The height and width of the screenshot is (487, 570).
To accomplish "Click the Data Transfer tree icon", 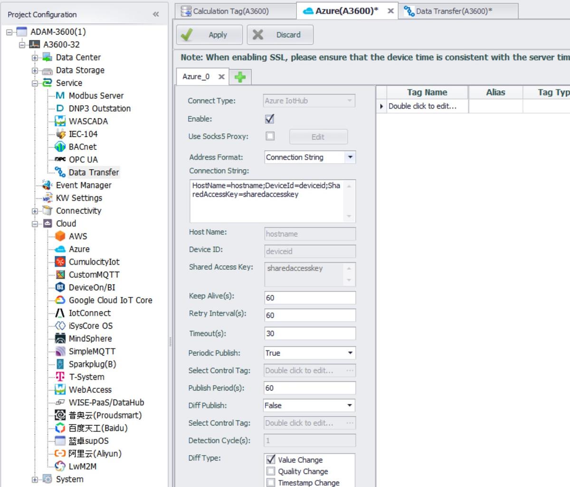I will (60, 172).
